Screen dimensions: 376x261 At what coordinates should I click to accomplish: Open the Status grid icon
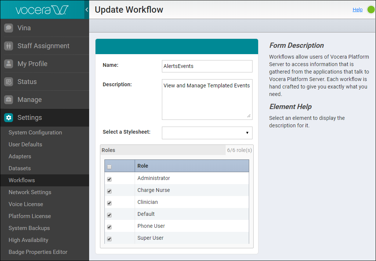(x=8, y=81)
